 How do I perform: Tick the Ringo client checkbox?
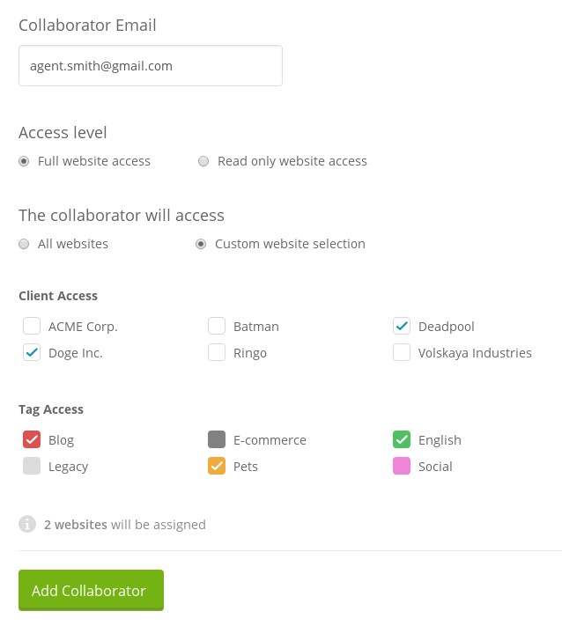coord(217,353)
